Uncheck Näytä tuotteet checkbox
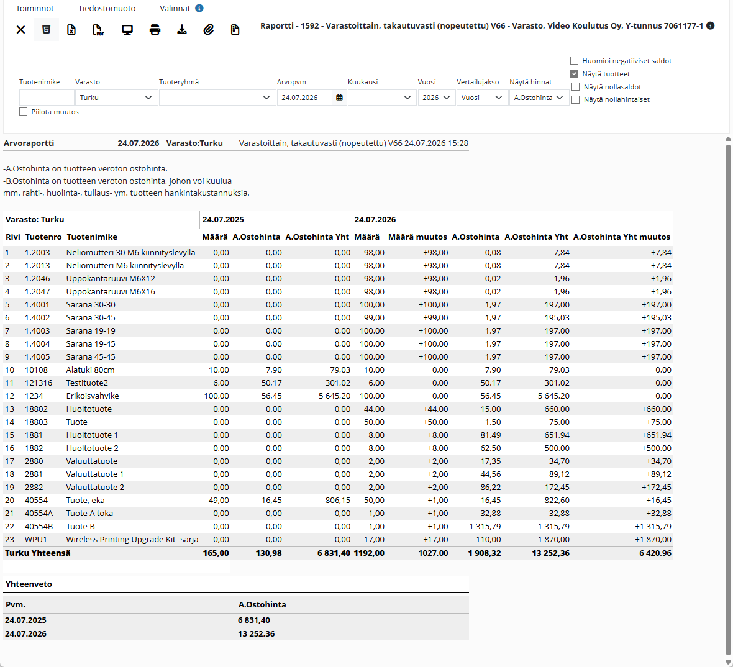Image resolution: width=733 pixels, height=667 pixels. coord(574,74)
